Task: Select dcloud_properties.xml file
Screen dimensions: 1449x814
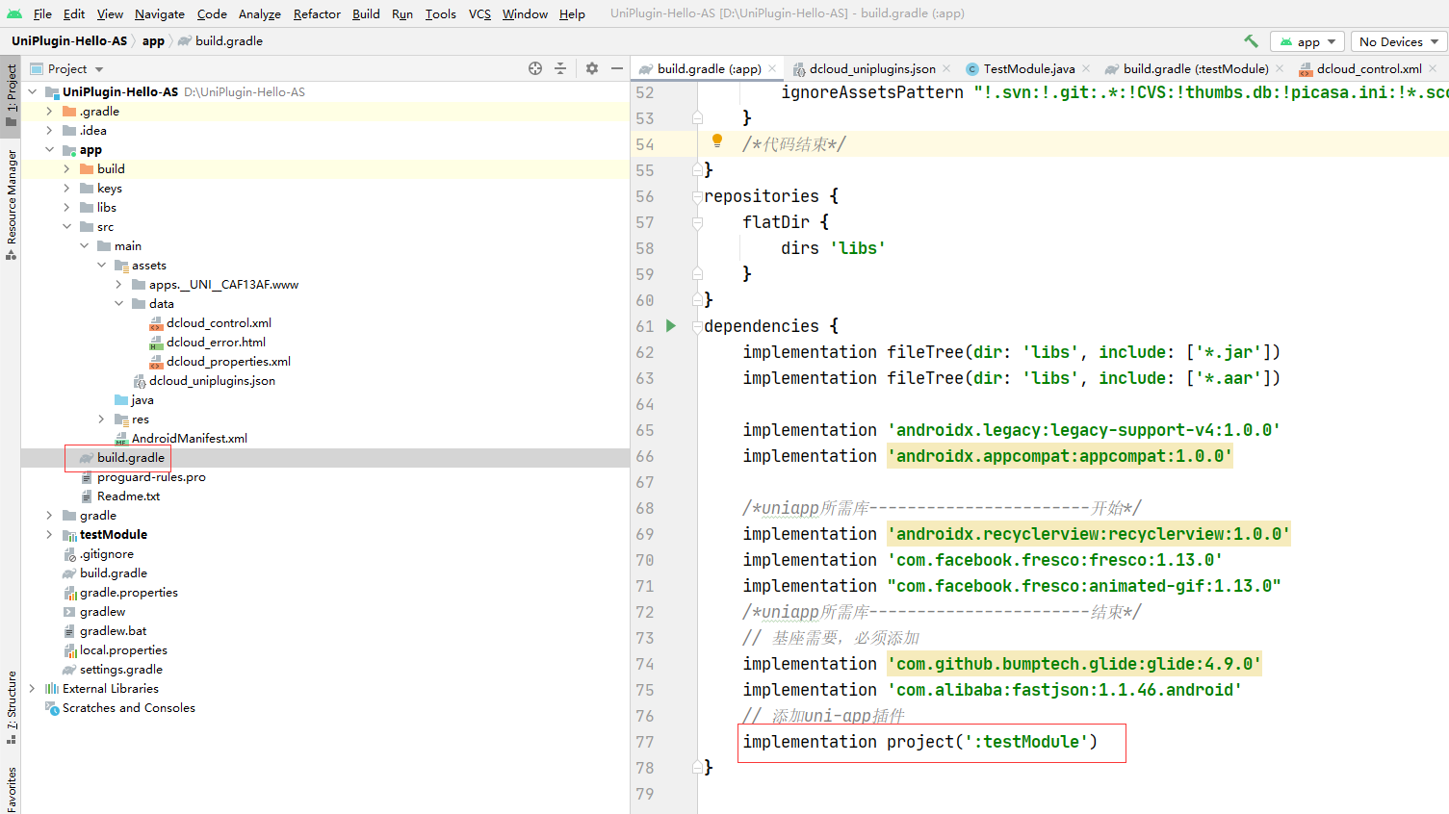Action: 228,361
